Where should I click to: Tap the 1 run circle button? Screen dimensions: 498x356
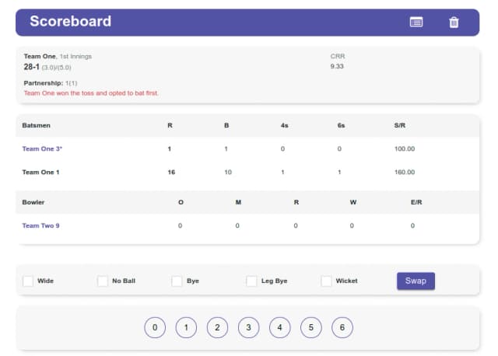[x=186, y=327]
